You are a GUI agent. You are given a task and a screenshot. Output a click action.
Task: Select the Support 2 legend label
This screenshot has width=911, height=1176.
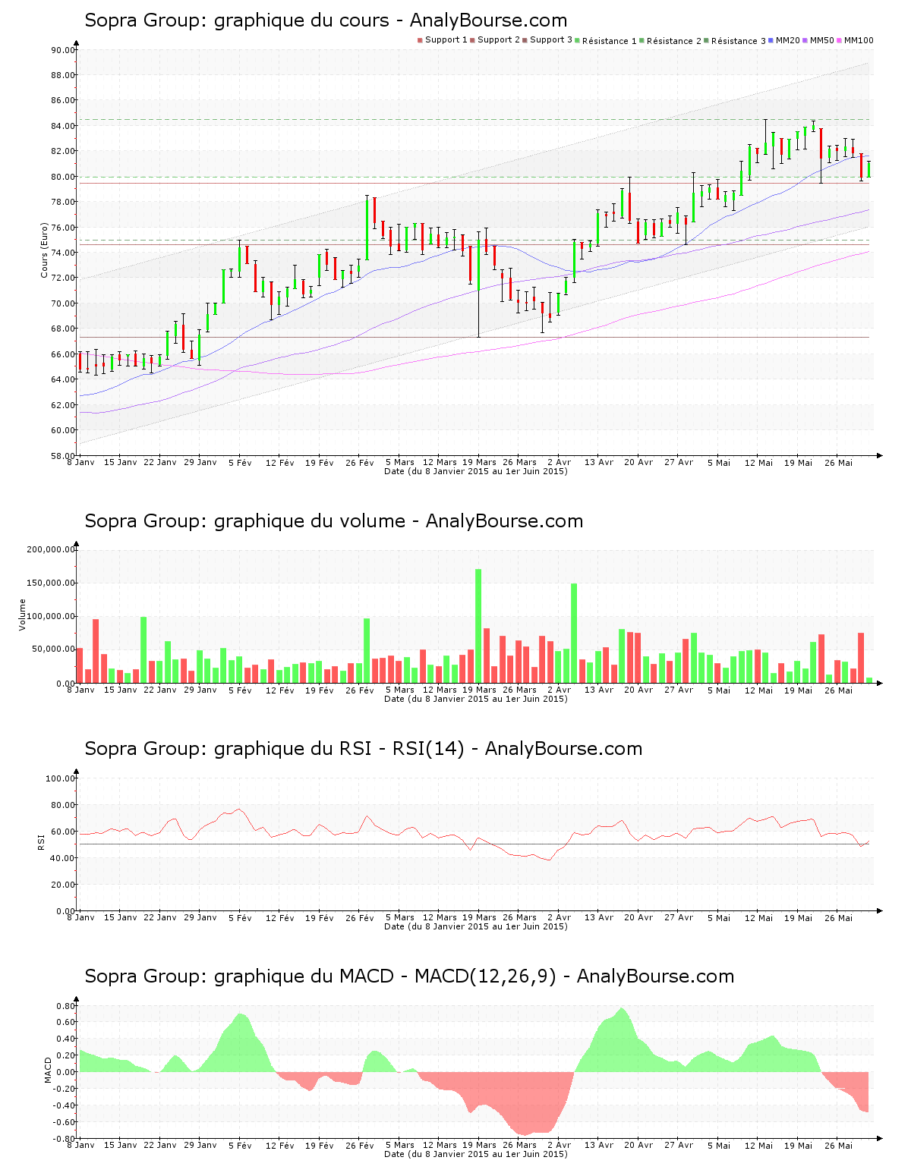pos(499,40)
